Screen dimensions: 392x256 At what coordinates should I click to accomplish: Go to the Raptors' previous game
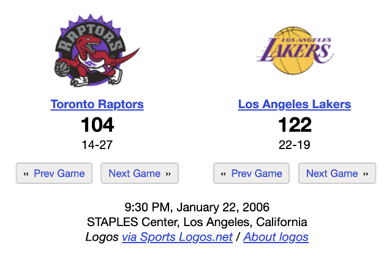54,174
